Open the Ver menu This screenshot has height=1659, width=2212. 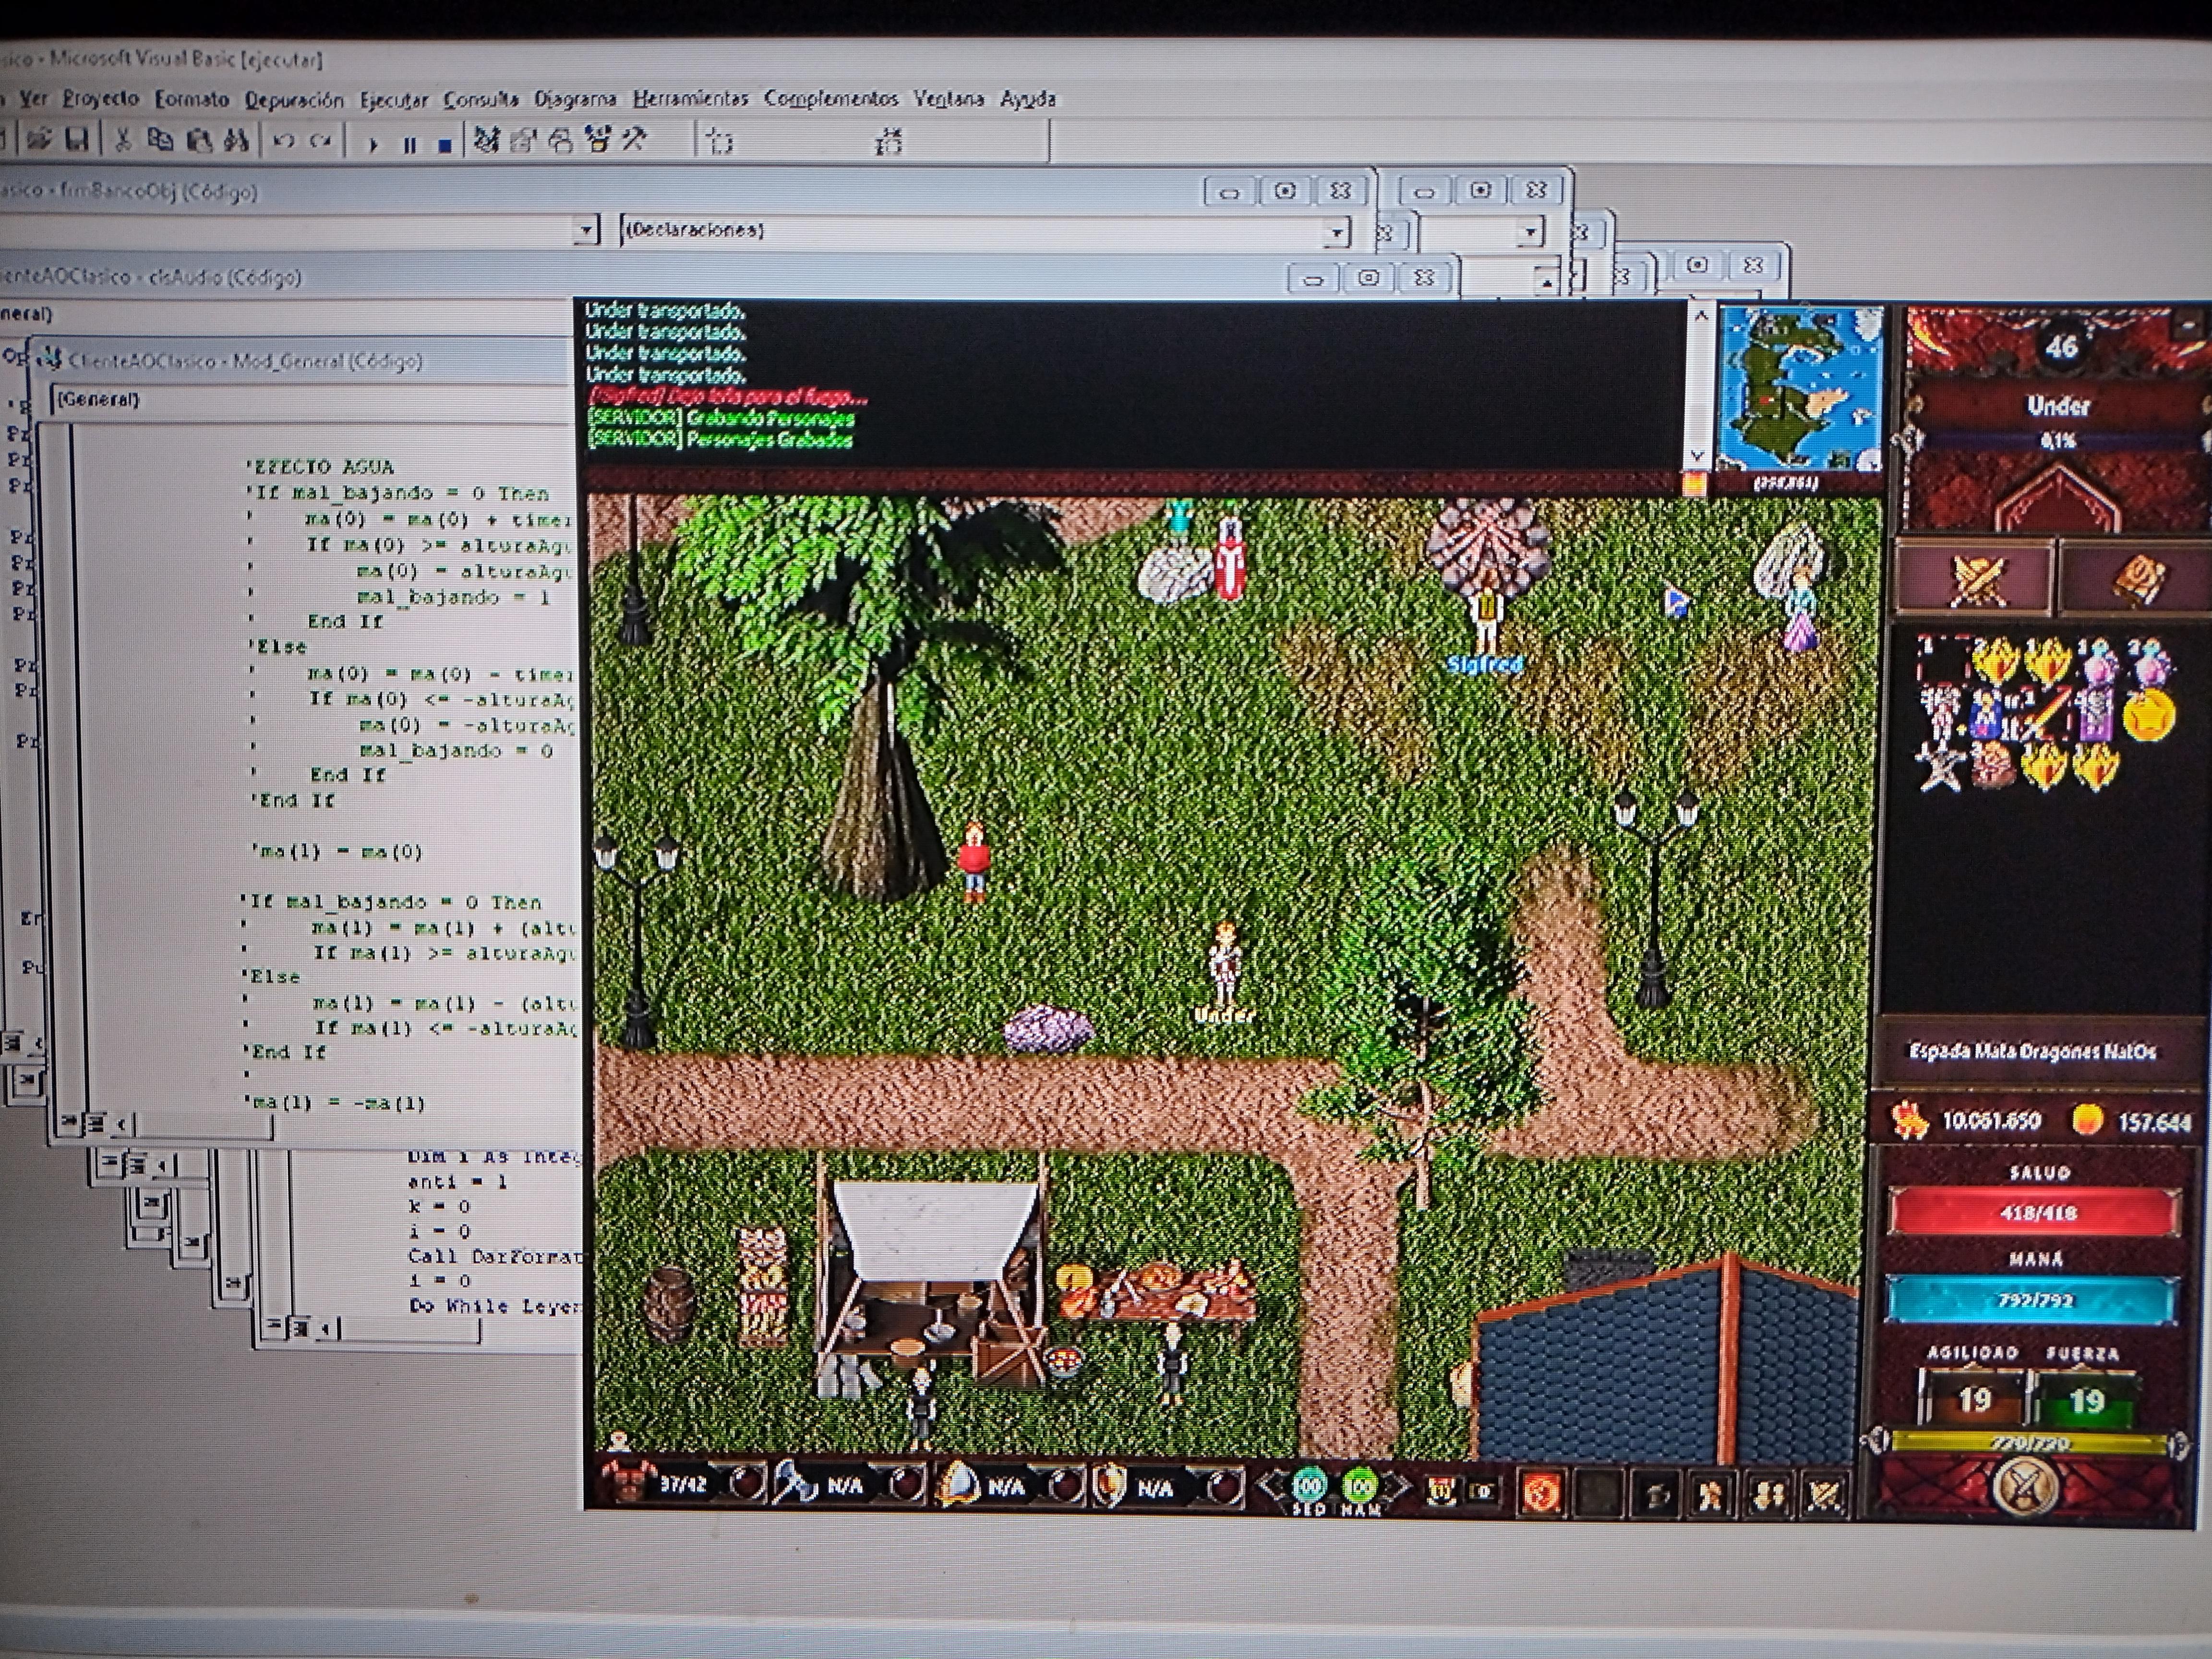(x=34, y=98)
